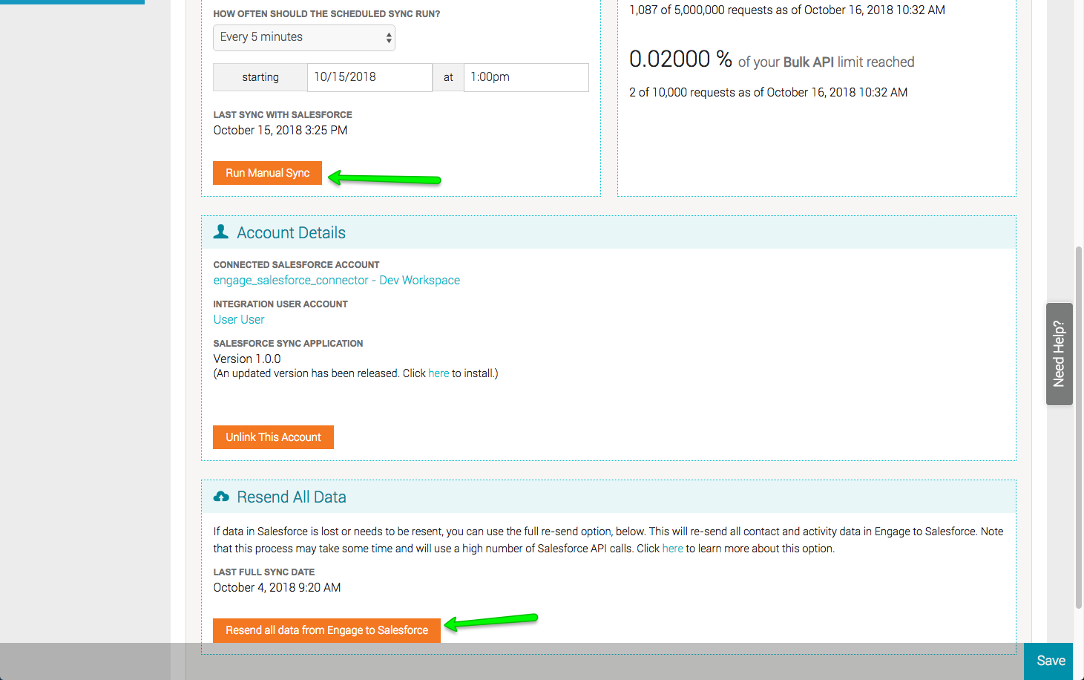Select the Salesforce Sync Application label
Image resolution: width=1084 pixels, height=680 pixels.
[288, 343]
